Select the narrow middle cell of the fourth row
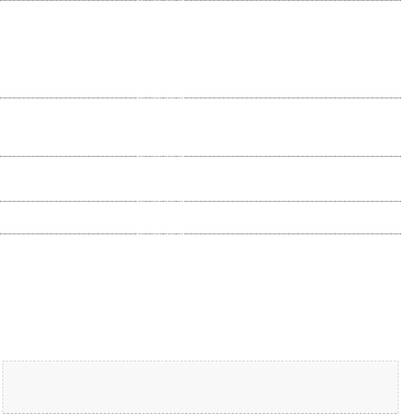 160,218
